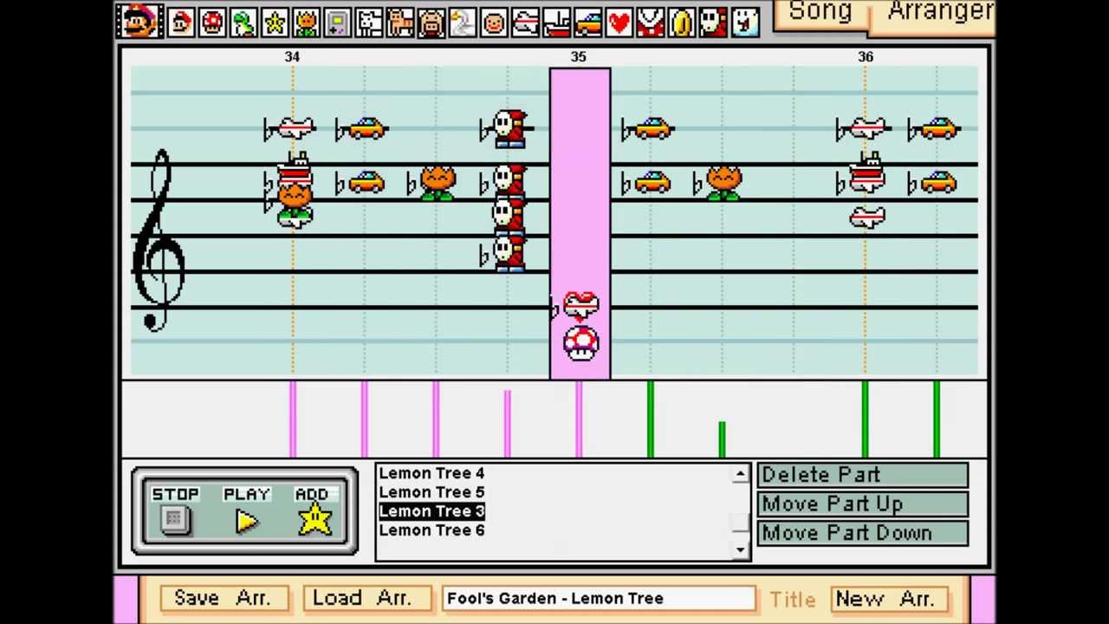
Task: Select the Dog instrument icon
Action: coord(368,21)
